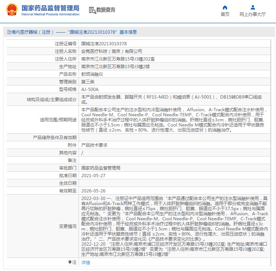276x271 pixels.
Task: Select model value AJ-500A
Action: click(x=90, y=89)
